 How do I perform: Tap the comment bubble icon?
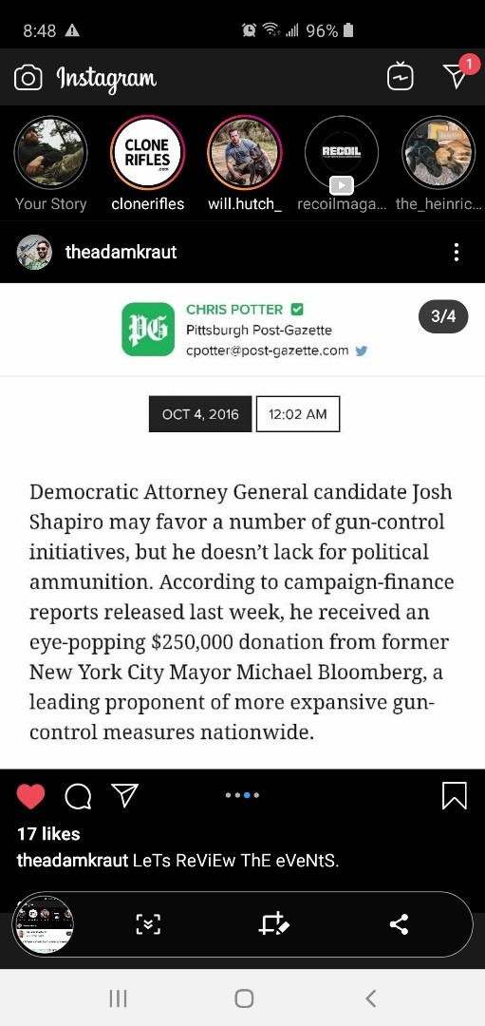pyautogui.click(x=79, y=796)
